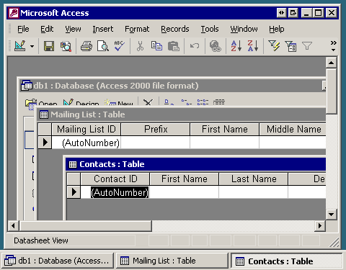
Task: Click the Cut scissors icon
Action: point(140,46)
